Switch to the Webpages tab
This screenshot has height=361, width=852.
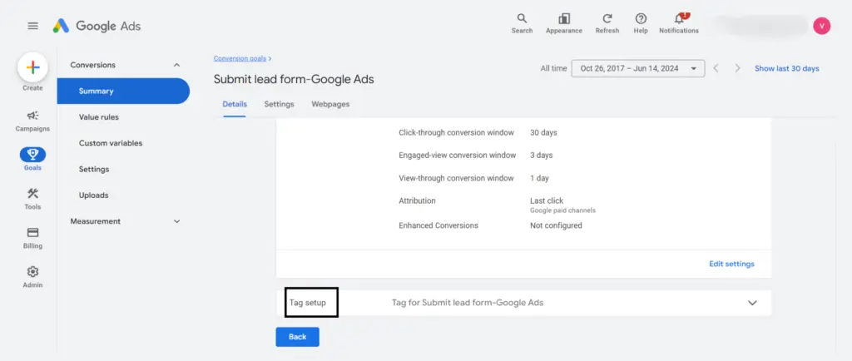pyautogui.click(x=330, y=104)
